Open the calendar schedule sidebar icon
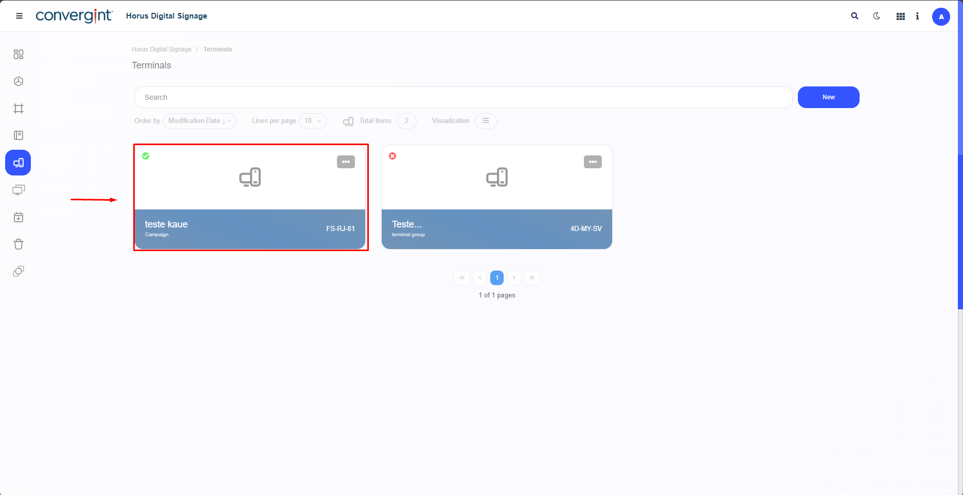 point(19,217)
